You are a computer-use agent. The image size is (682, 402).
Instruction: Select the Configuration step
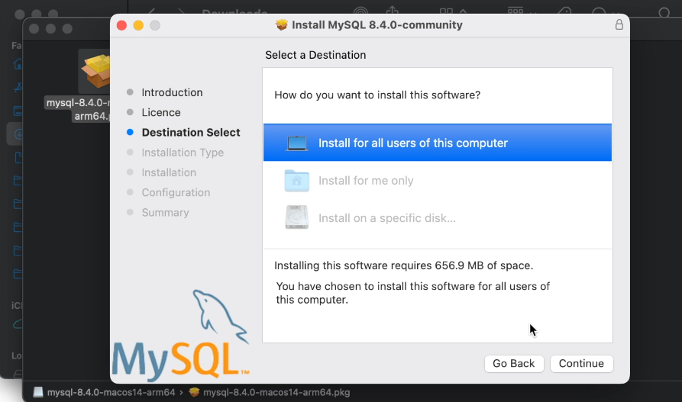176,192
